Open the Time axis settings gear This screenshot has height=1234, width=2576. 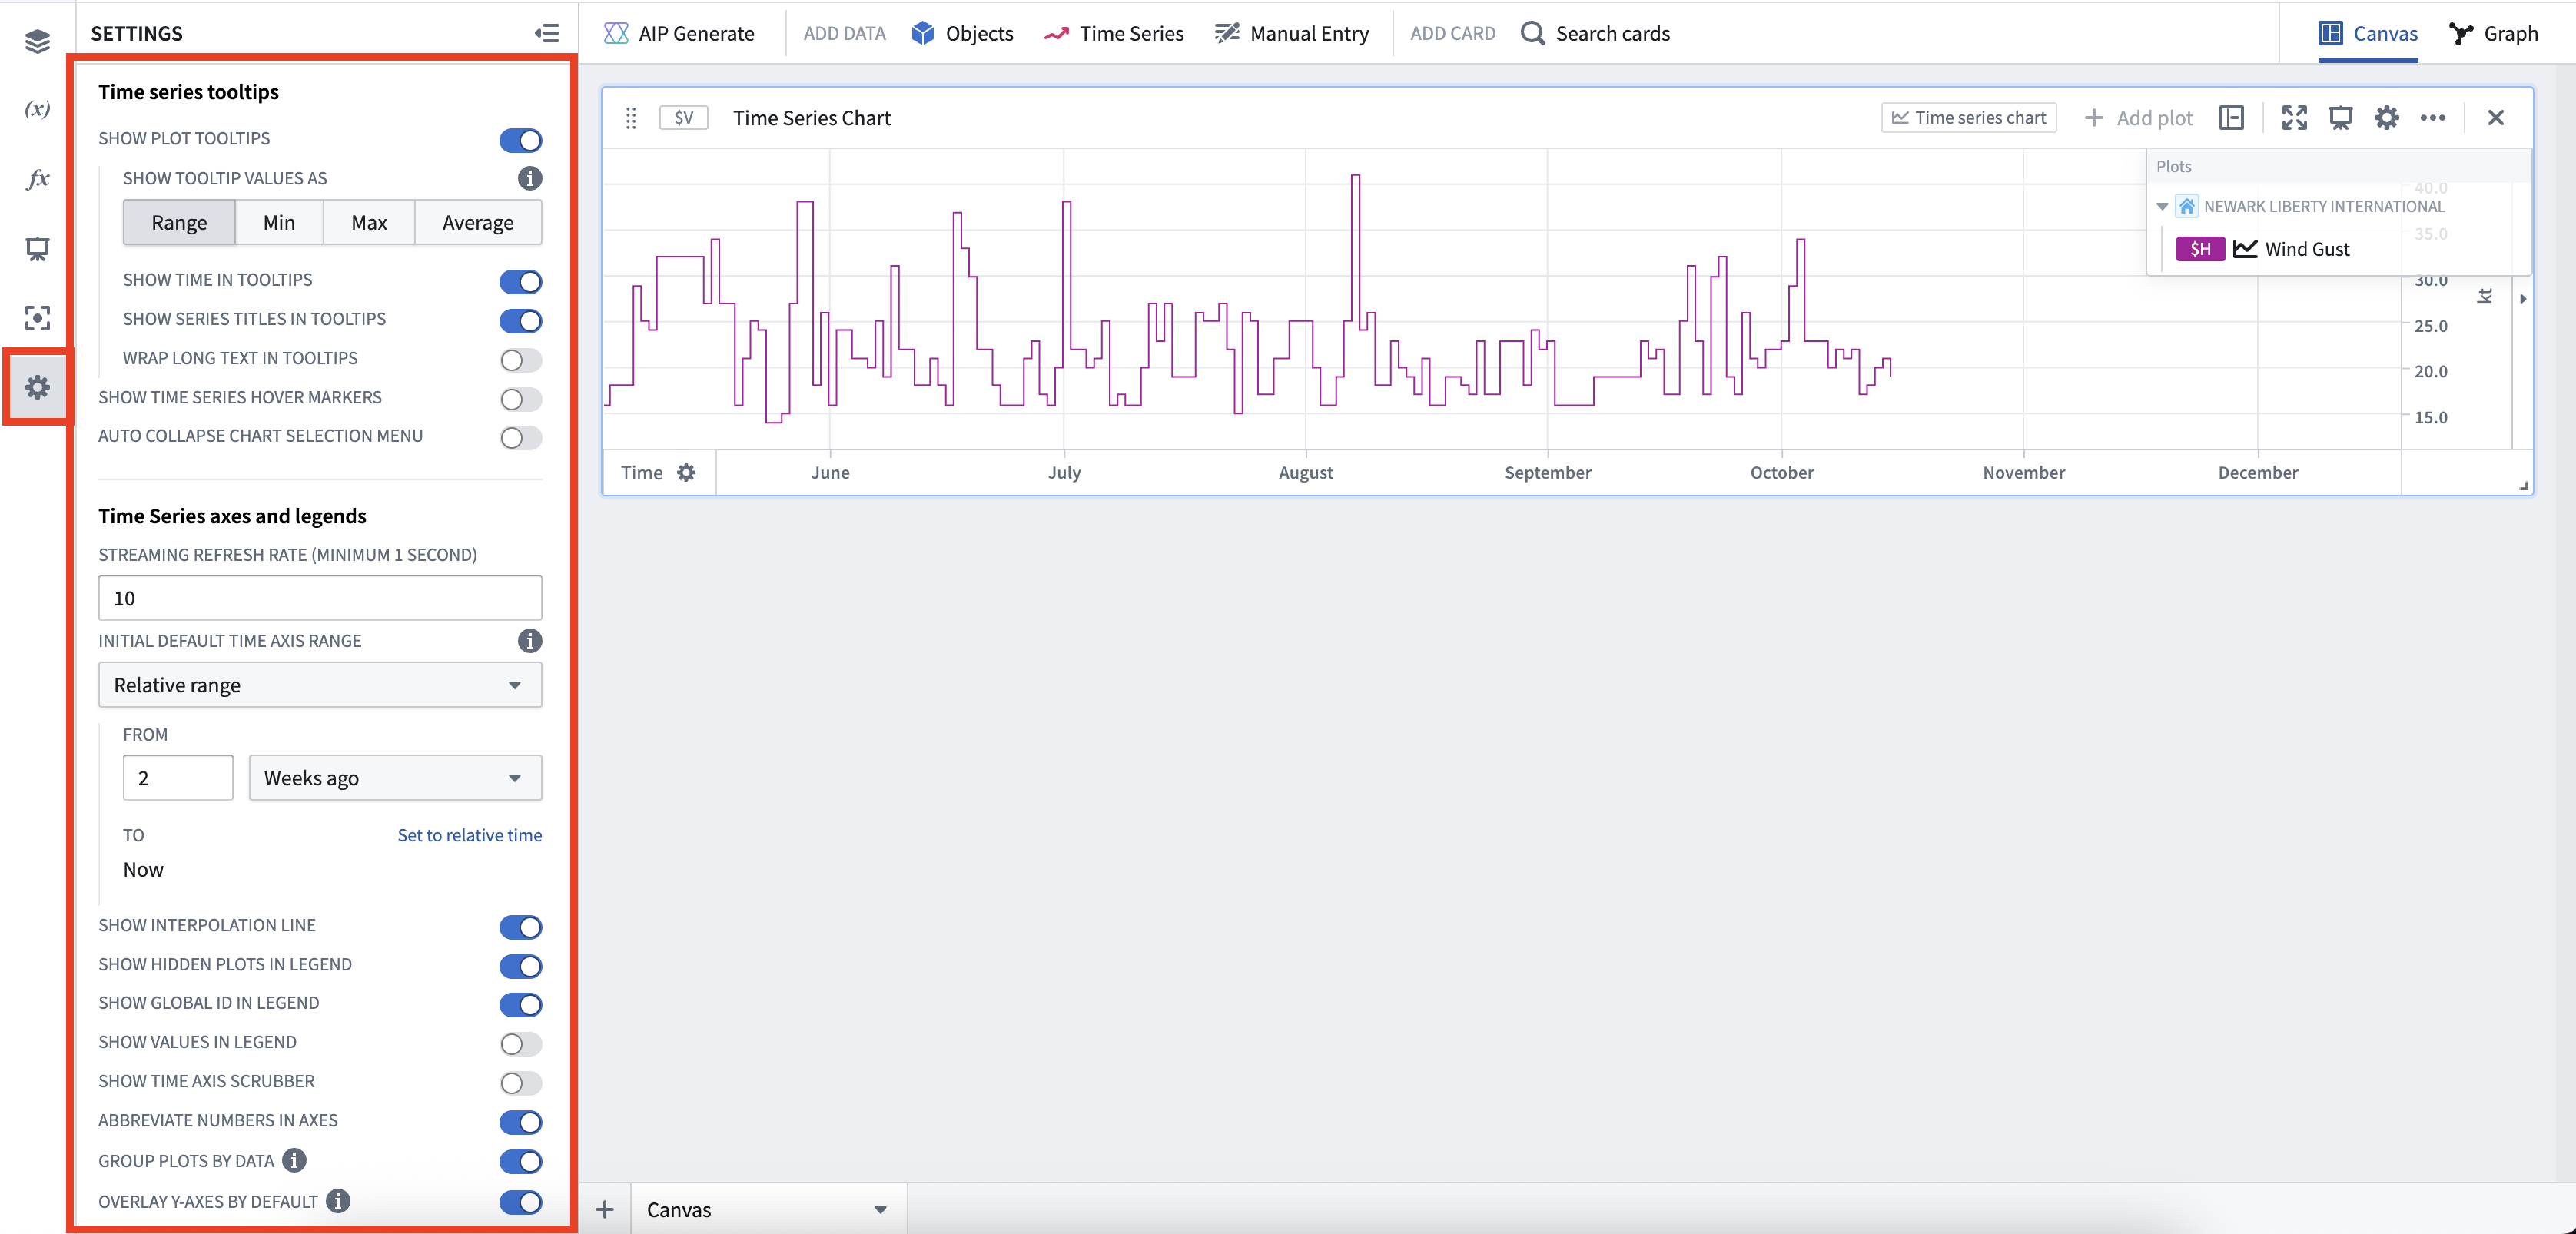pyautogui.click(x=687, y=473)
